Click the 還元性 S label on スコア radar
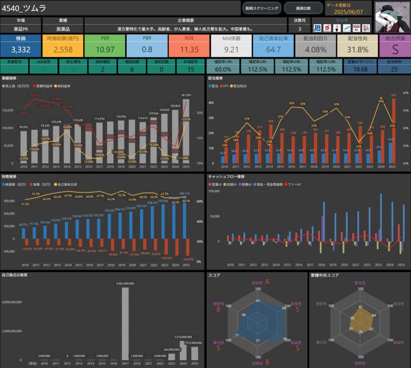411x368 pixels. point(218,346)
